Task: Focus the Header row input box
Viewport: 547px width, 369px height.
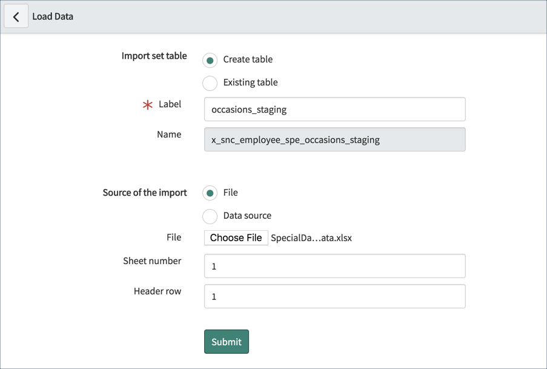Action: click(334, 296)
